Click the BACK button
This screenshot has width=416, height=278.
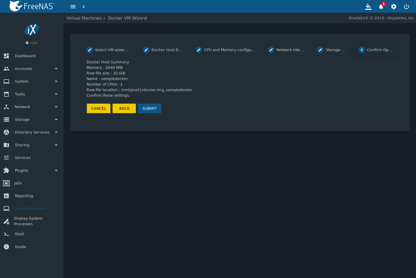pyautogui.click(x=124, y=108)
